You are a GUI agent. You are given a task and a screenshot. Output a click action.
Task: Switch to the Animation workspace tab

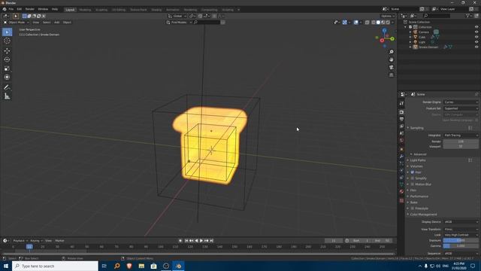[x=172, y=10]
